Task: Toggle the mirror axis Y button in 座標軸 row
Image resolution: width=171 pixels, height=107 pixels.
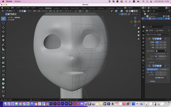Action: click(x=160, y=42)
